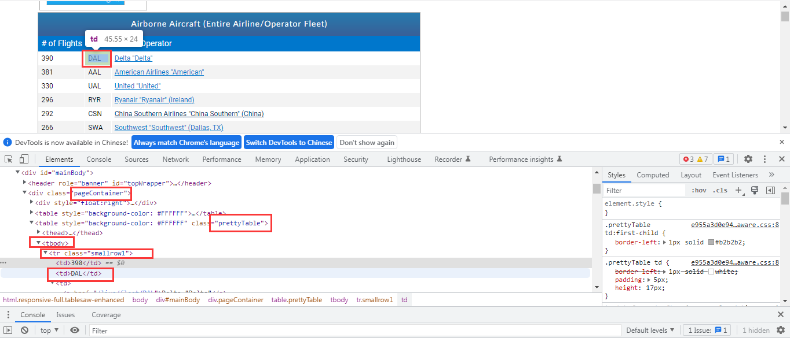Collapse the tr smallrow1 node
This screenshot has width=790, height=338.
click(46, 252)
